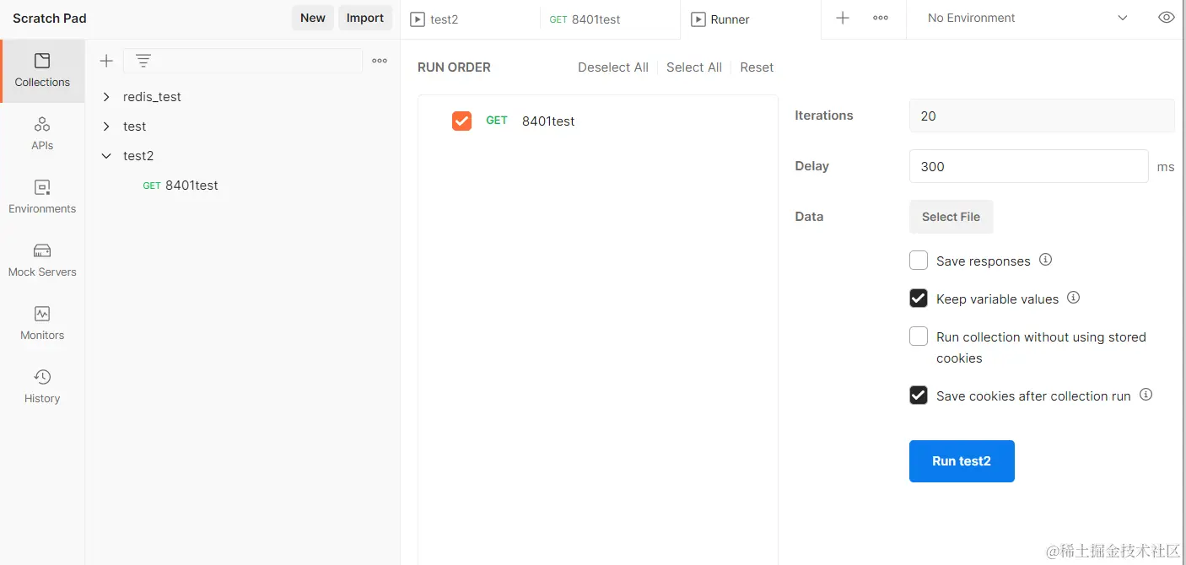Show info for Save cookies after collection run
This screenshot has width=1186, height=565.
pos(1146,395)
